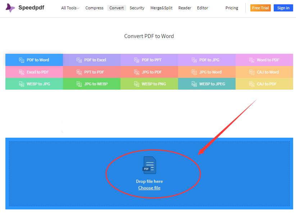Click the PDF document icon in drop zone

pos(149,165)
